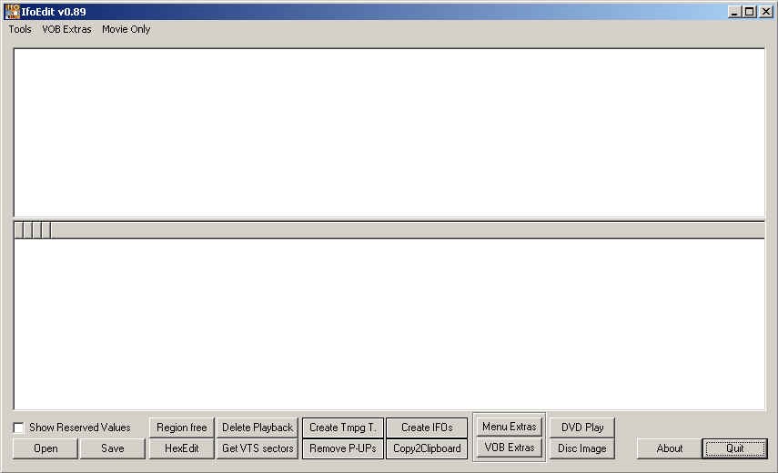
Task: Click Copy2Clipboard button
Action: 427,448
